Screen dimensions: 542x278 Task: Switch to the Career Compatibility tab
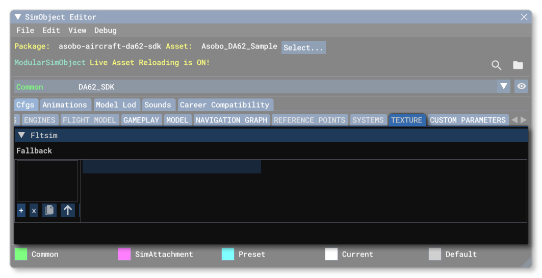point(225,105)
